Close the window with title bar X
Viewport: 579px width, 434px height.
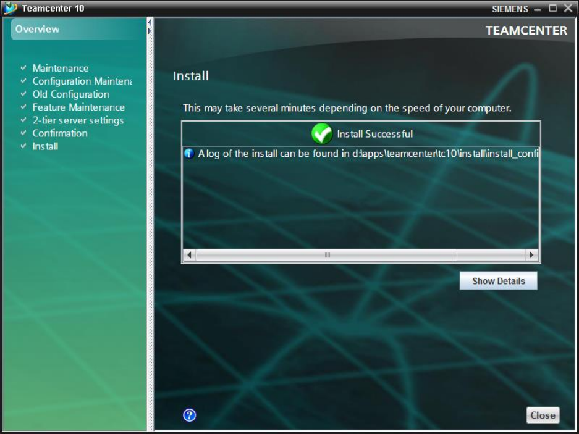(x=568, y=8)
